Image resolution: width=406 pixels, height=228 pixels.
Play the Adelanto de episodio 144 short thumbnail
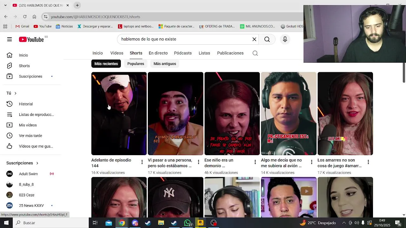(119, 113)
